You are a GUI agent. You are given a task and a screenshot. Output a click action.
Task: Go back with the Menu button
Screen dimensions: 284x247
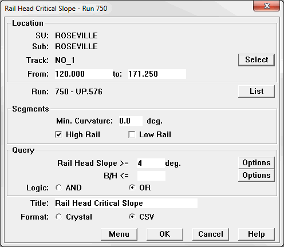119,234
